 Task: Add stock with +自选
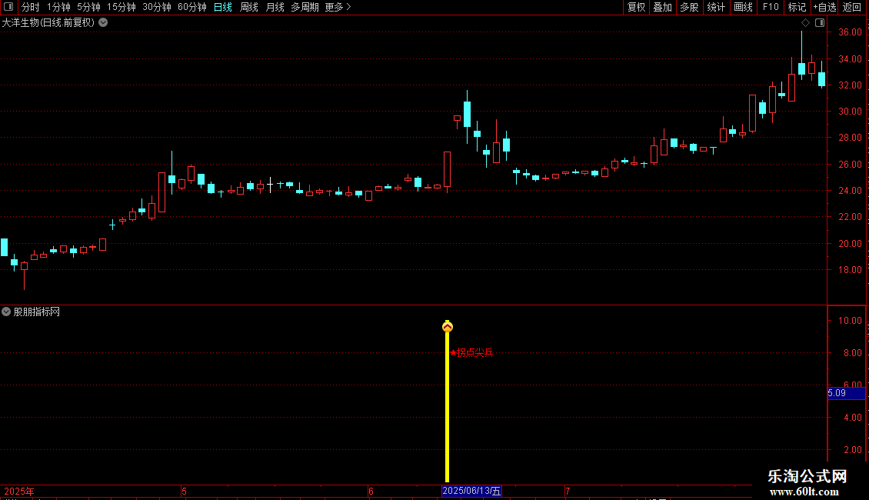click(824, 7)
